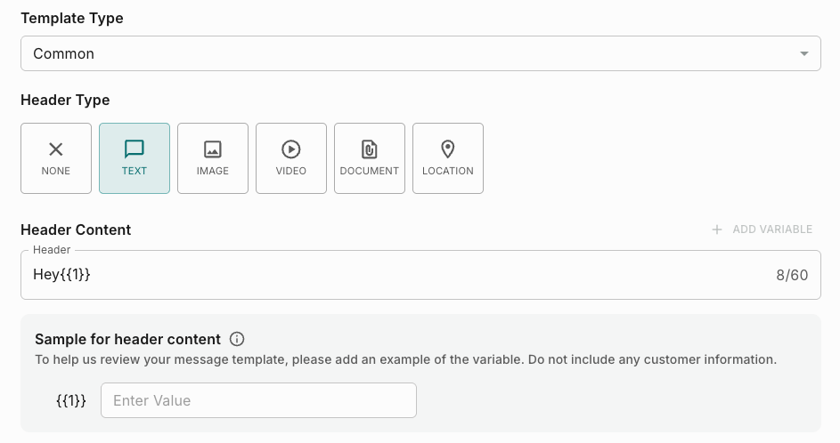Screen dimensions: 840x443
Task: Choose the TEXT header type chat icon
Action: (x=135, y=149)
